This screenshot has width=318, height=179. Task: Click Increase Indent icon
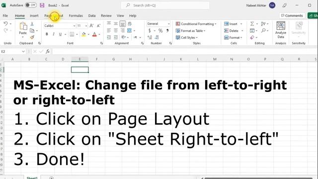(x=116, y=37)
